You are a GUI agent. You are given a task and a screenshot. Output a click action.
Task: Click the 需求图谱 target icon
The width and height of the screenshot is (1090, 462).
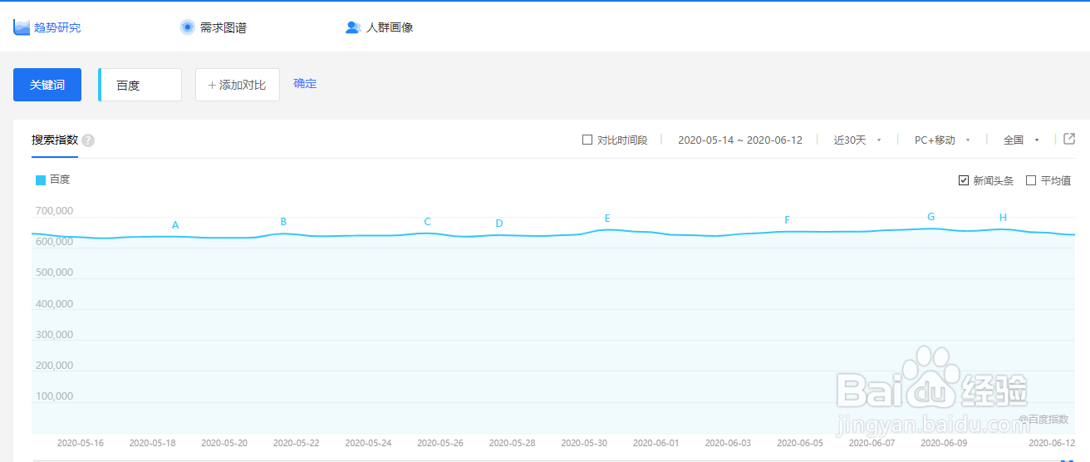coord(188,27)
